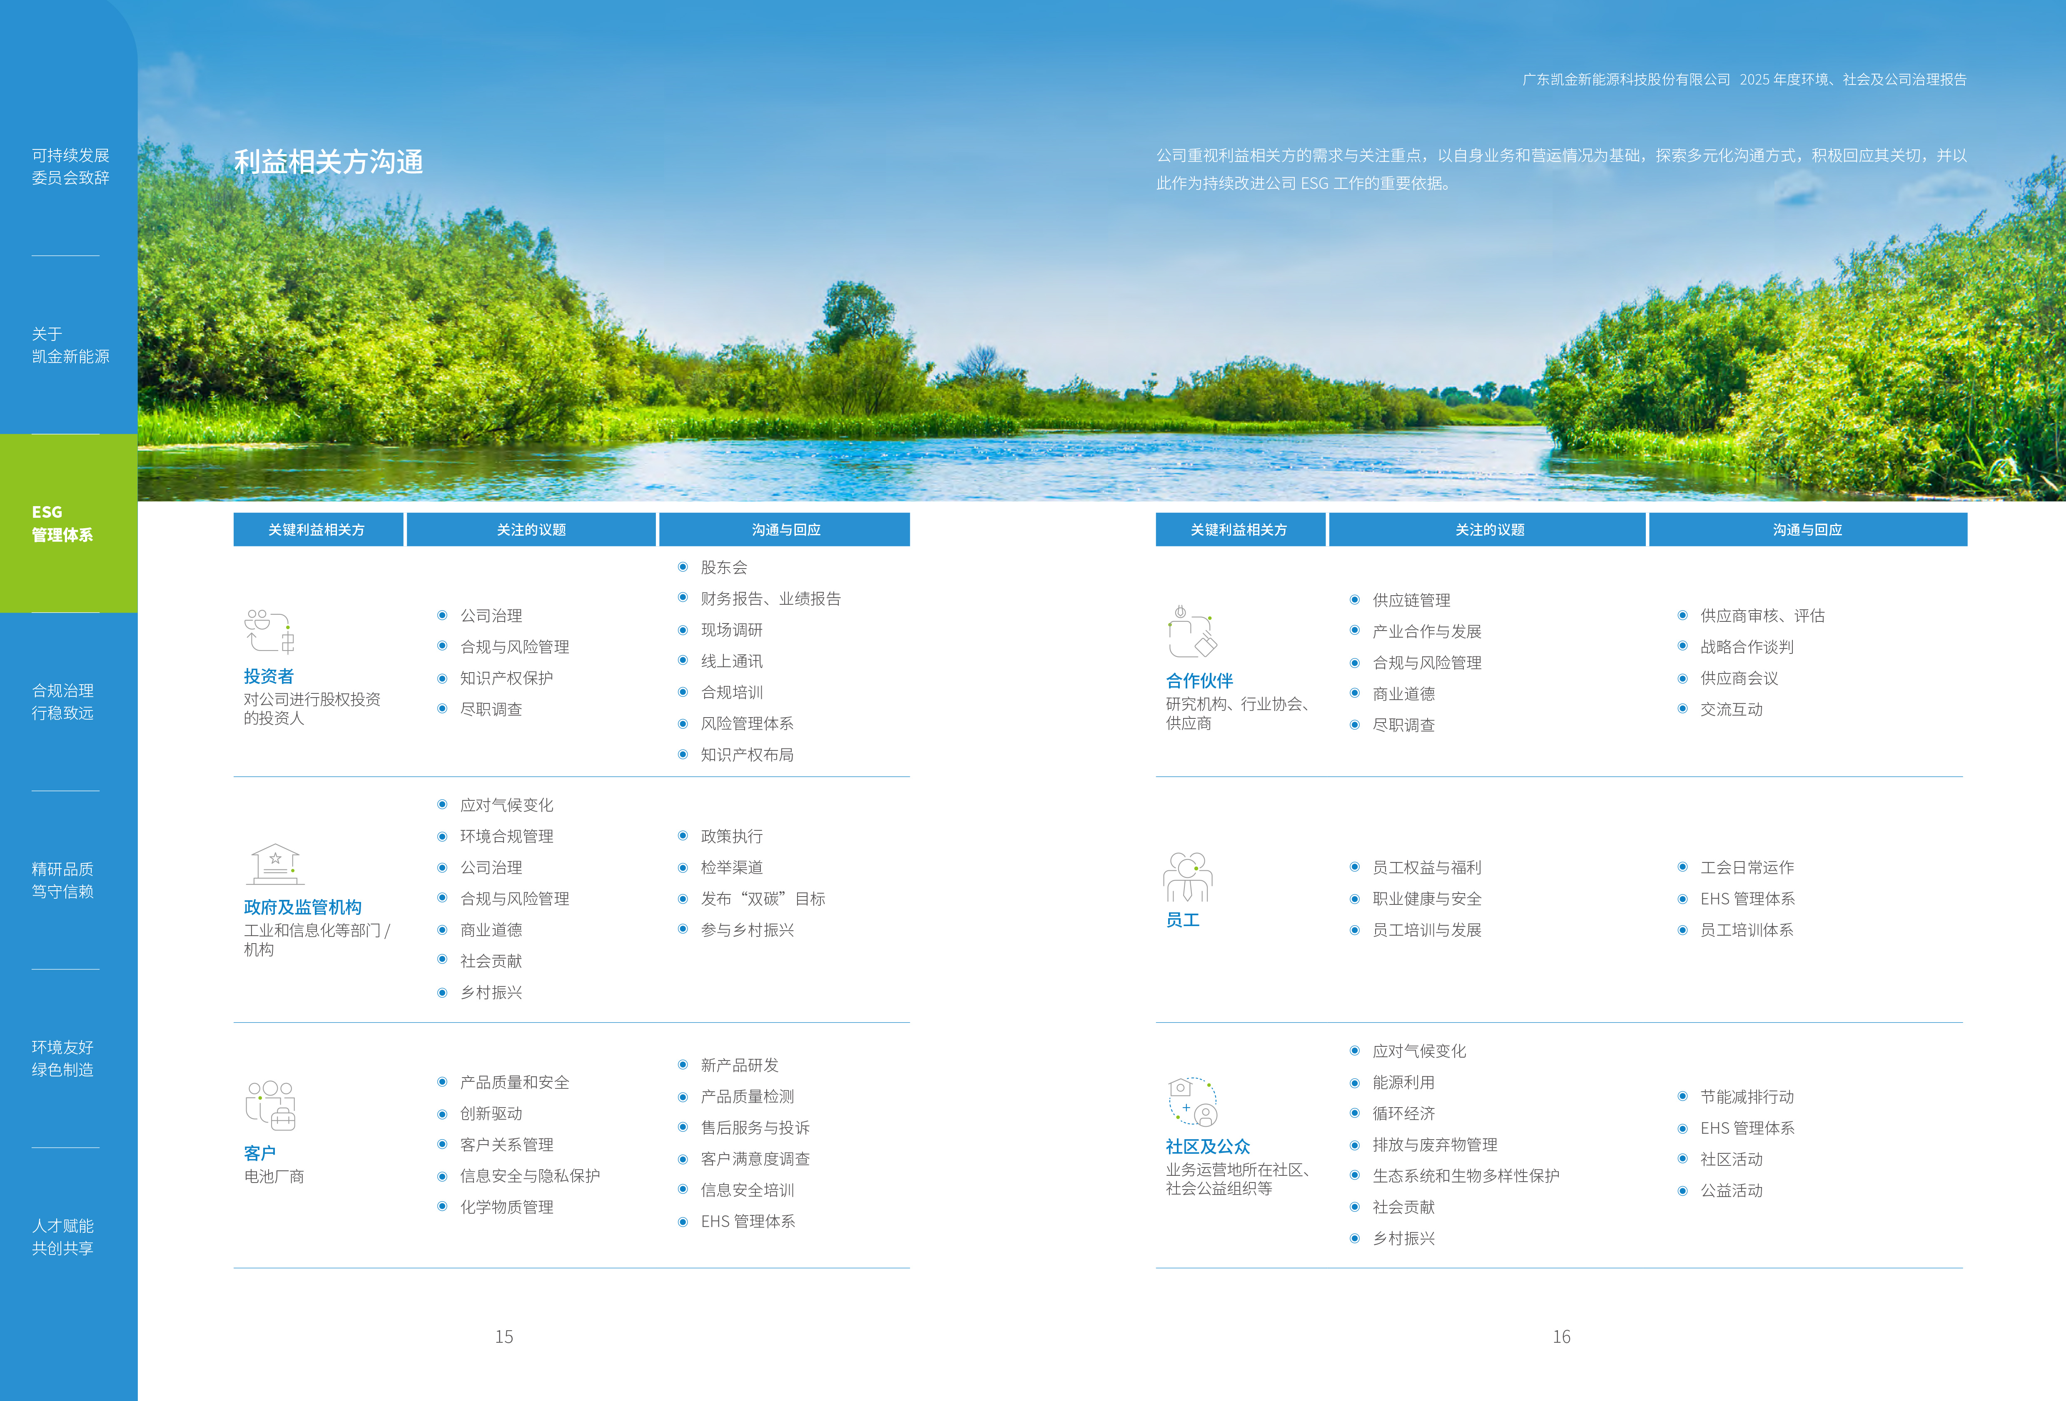Click 供应商审核、评估 item
This screenshot has height=1401, width=2066.
(x=1762, y=616)
